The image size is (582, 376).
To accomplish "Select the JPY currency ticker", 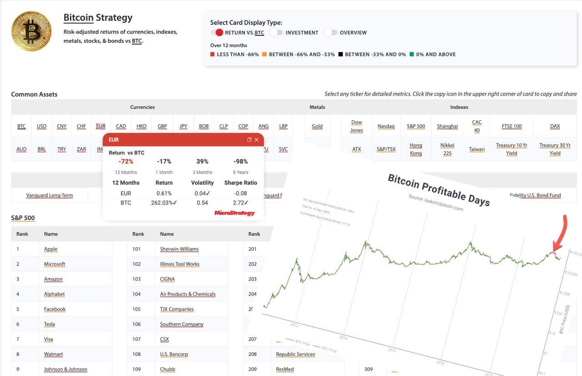I will [183, 126].
